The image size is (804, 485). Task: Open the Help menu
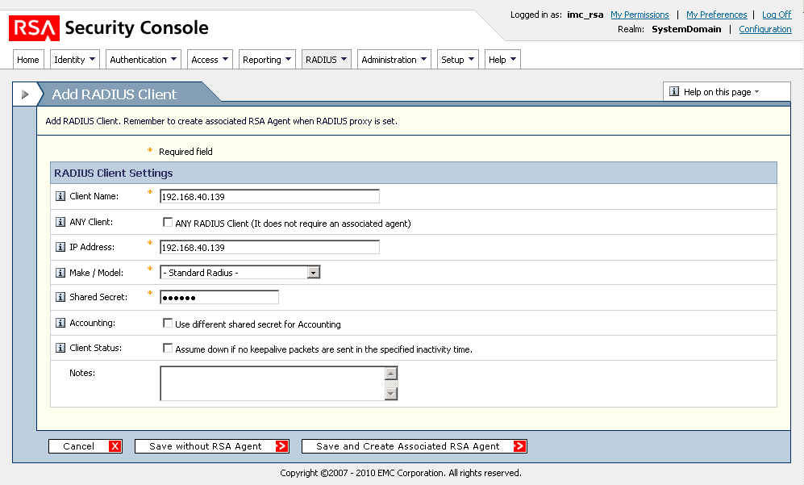502,60
